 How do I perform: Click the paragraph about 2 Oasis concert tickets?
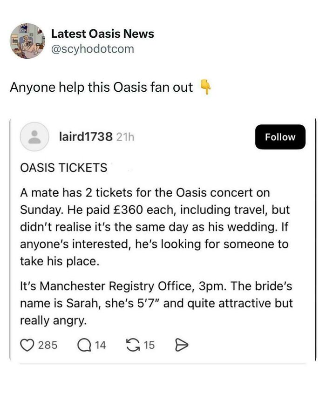pyautogui.click(x=154, y=227)
